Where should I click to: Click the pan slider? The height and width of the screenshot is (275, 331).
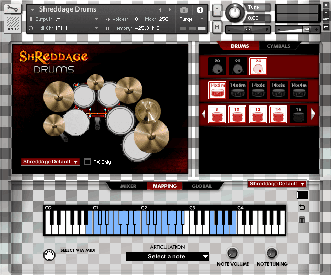point(248,29)
